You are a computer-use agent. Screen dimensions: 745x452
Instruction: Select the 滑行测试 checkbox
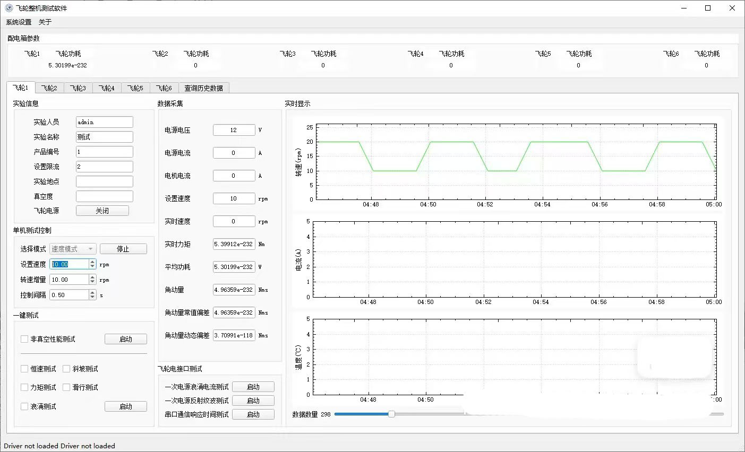66,387
